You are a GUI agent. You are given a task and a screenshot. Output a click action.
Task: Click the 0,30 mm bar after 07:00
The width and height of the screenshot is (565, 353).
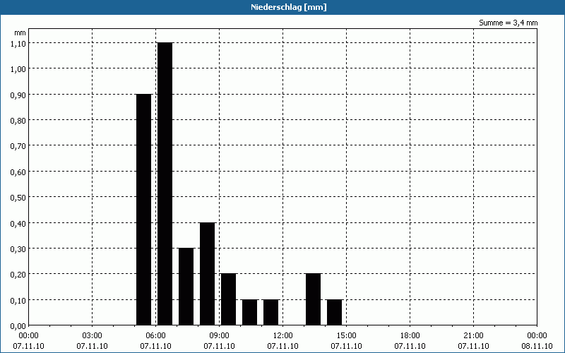pos(186,287)
